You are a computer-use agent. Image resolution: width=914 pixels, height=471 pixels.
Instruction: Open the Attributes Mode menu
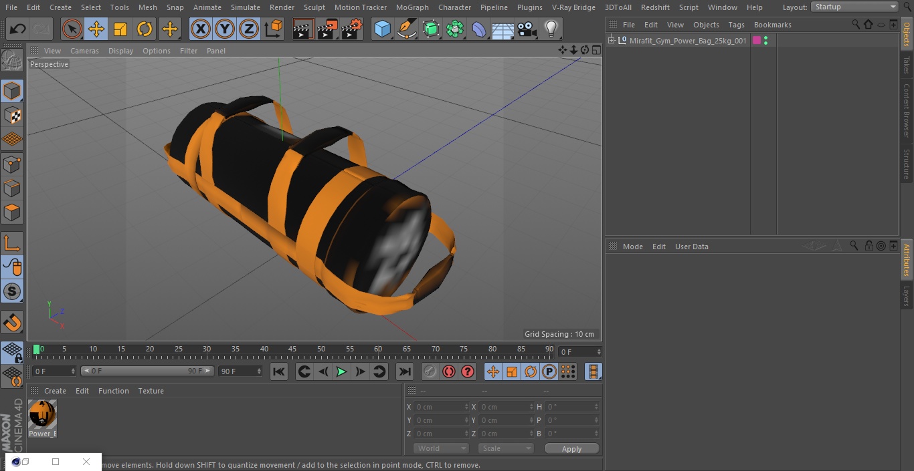pyautogui.click(x=632, y=247)
